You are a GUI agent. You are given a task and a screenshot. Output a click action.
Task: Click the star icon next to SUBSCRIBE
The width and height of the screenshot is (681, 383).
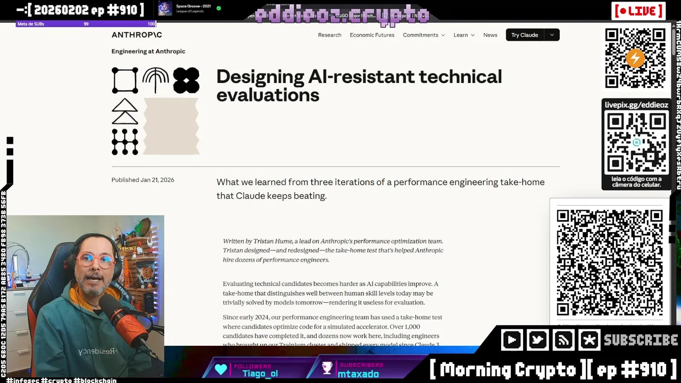589,340
